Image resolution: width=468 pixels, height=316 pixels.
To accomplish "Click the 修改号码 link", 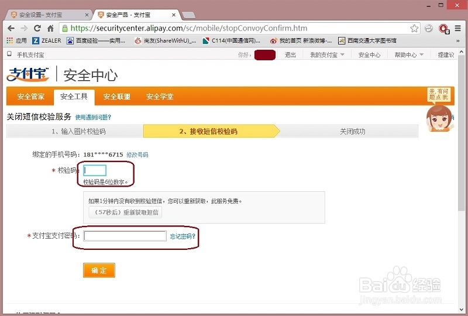I will tap(137, 154).
